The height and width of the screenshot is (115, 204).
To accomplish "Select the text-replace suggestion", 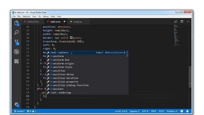I will click(x=86, y=52).
